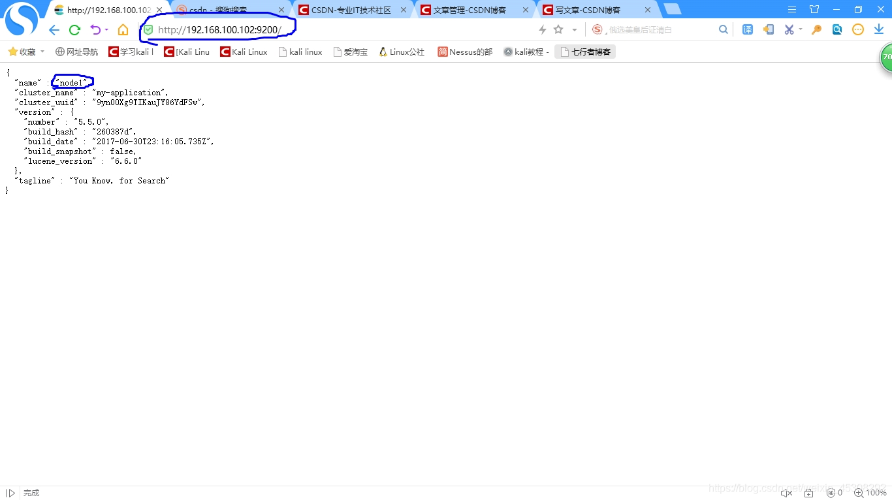Open the Kali Linux CSDN bookmark

pyautogui.click(x=244, y=52)
